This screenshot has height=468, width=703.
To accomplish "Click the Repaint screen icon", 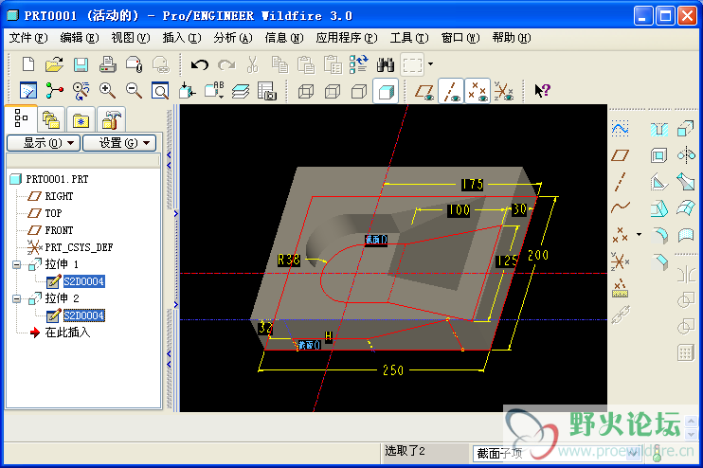I will [28, 91].
